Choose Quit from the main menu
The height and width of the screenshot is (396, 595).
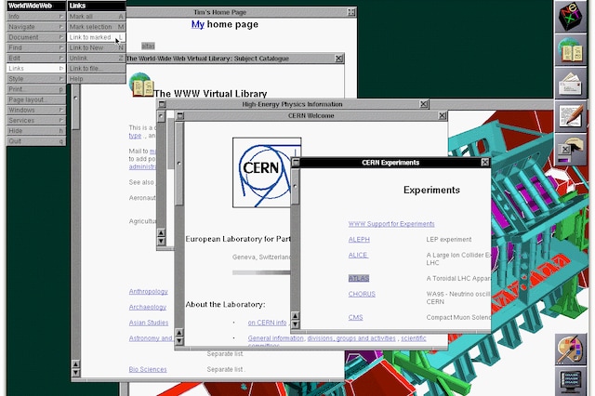click(x=36, y=141)
